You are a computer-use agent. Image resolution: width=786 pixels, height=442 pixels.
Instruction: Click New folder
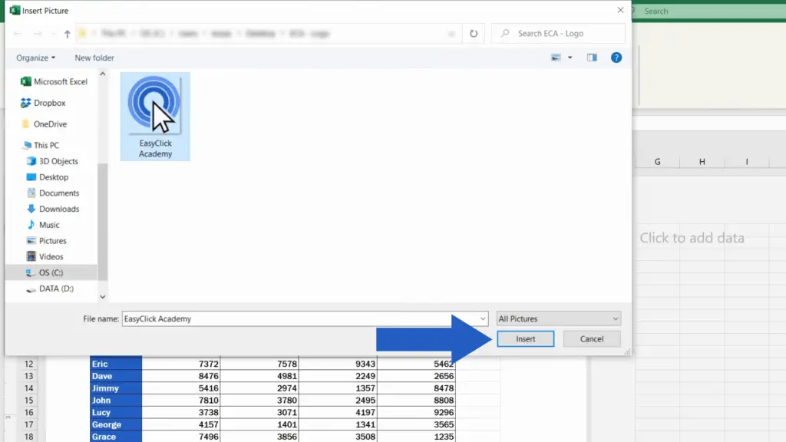(x=94, y=58)
